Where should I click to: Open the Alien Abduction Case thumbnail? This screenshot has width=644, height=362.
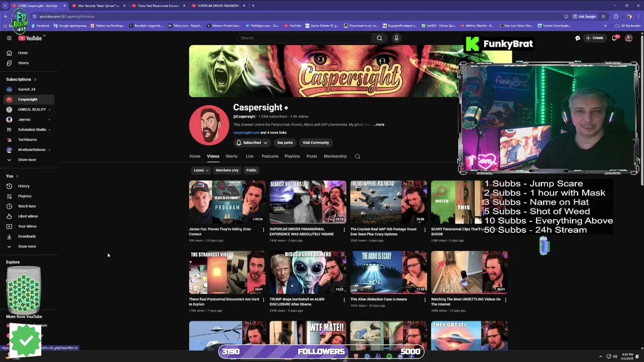388,272
